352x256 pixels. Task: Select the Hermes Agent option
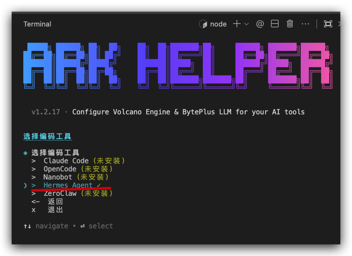(x=66, y=185)
